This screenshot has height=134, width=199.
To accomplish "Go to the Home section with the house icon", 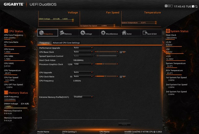I will [130, 33].
